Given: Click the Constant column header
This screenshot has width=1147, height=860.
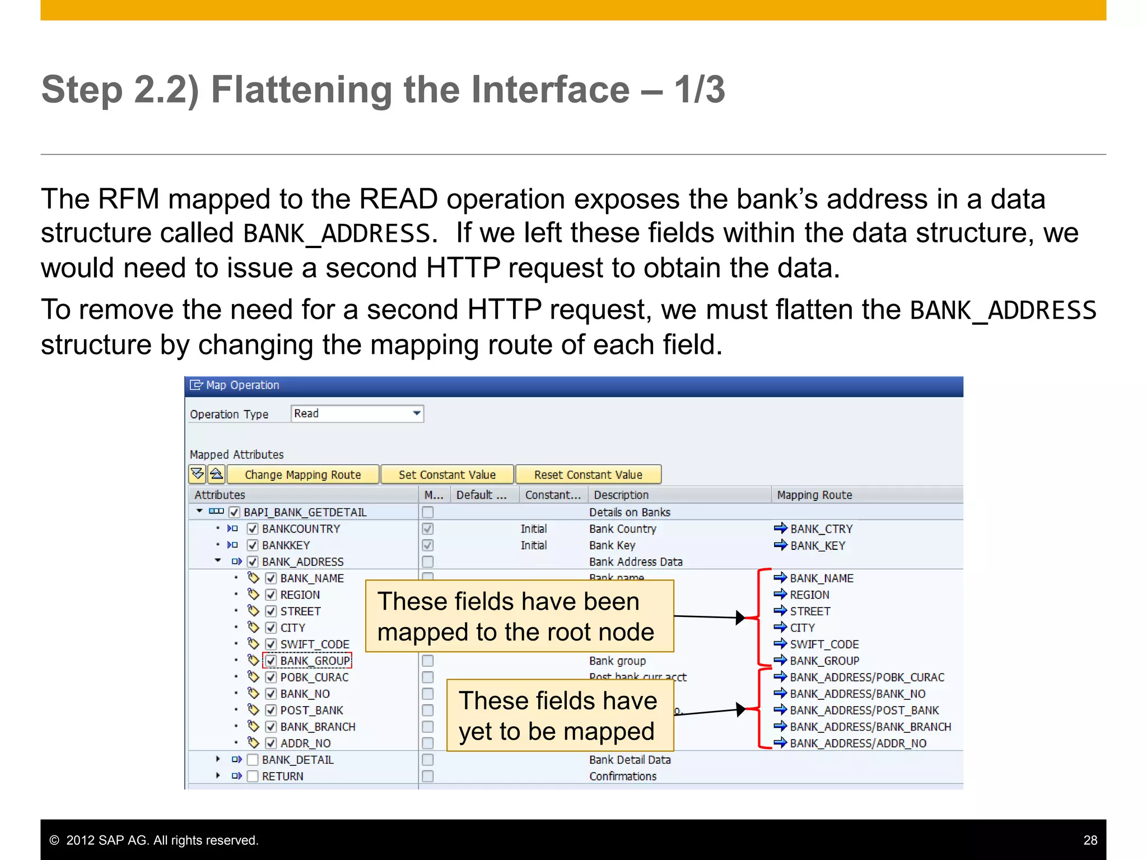Looking at the screenshot, I should pyautogui.click(x=553, y=495).
